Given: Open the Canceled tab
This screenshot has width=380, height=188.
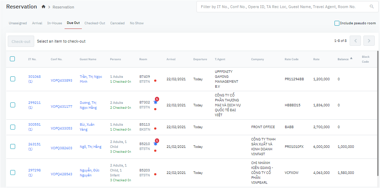Looking at the screenshot, I should (x=117, y=23).
